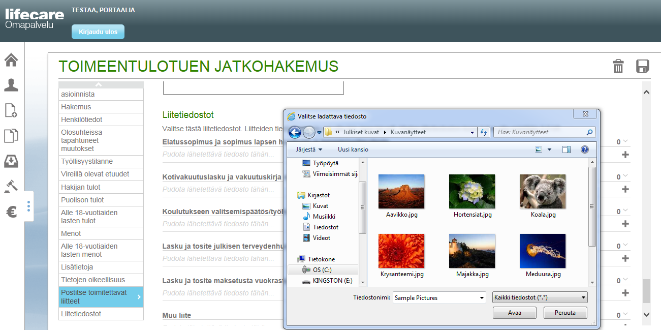Select Hakemus in the side menu
Viewport: 661px width, 330px height.
101,107
